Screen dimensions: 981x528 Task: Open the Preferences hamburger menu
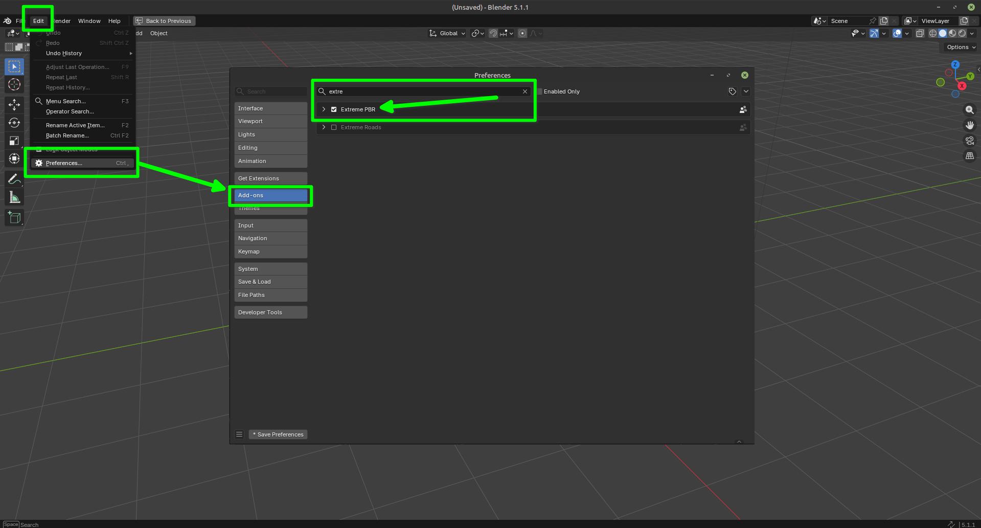click(x=239, y=434)
